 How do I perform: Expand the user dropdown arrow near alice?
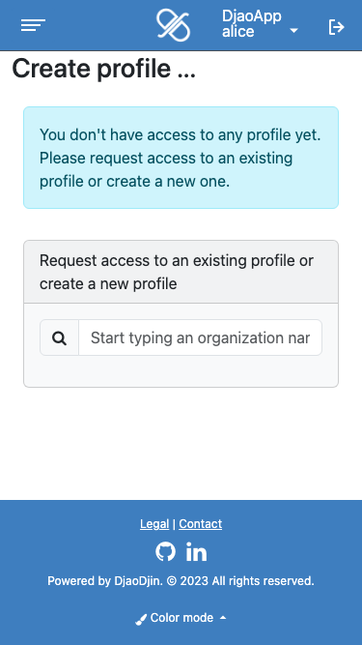tap(293, 30)
